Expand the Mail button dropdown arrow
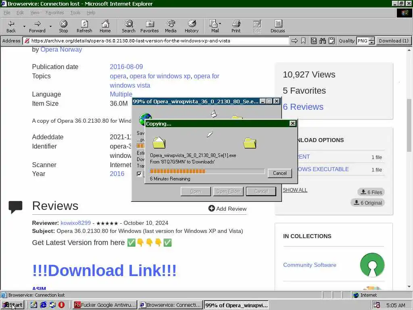The image size is (413, 310). click(220, 23)
